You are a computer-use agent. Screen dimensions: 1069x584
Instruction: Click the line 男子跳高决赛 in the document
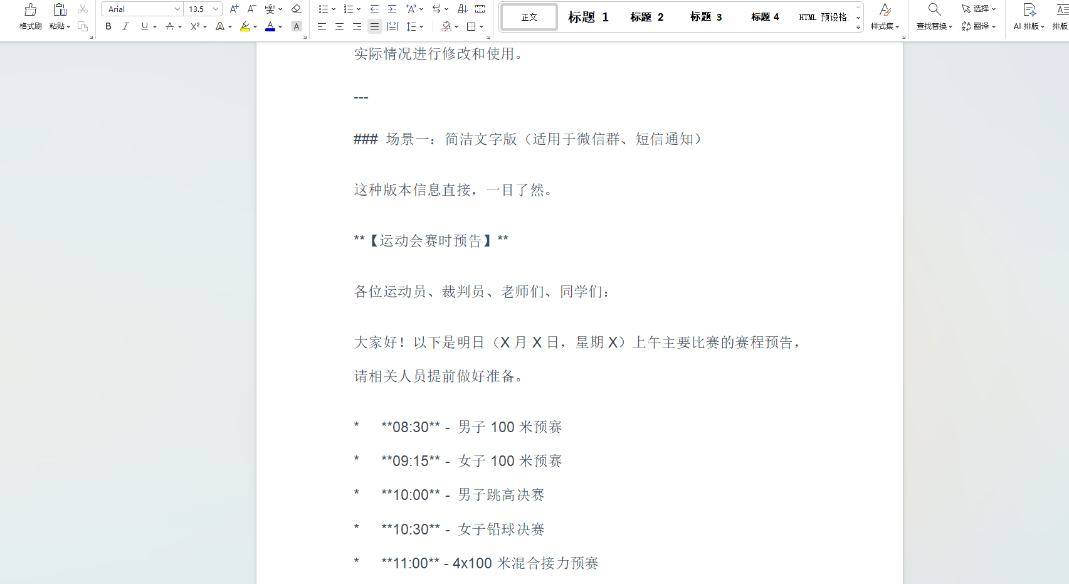click(500, 495)
